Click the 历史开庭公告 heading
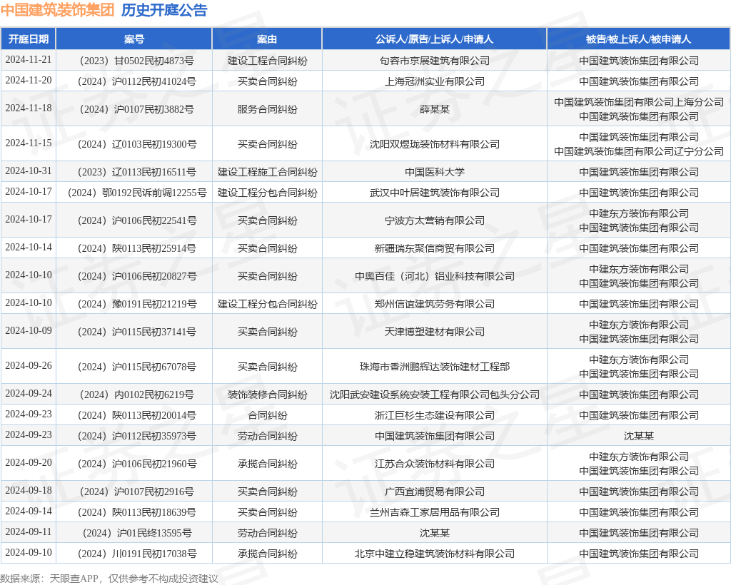This screenshot has height=585, width=731. point(164,10)
